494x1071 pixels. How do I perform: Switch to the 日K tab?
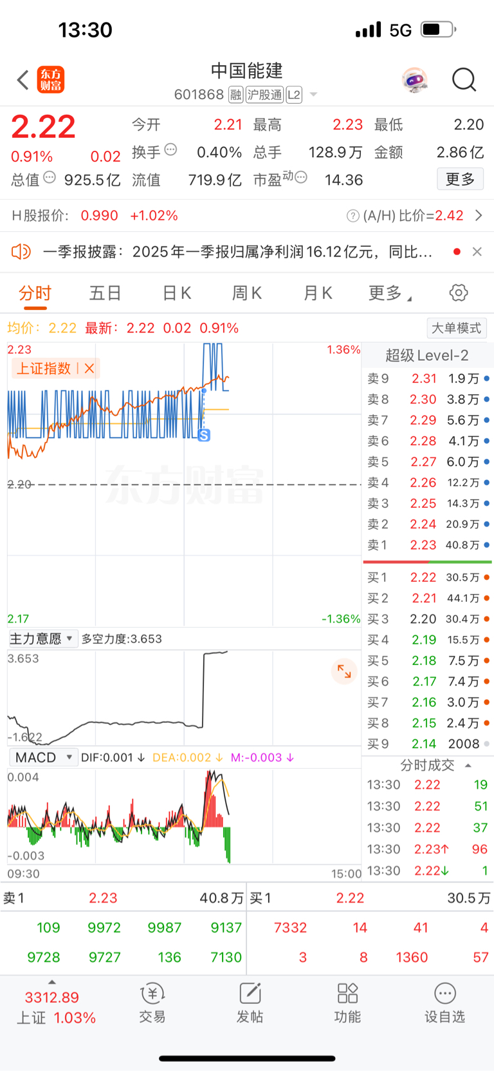click(177, 293)
